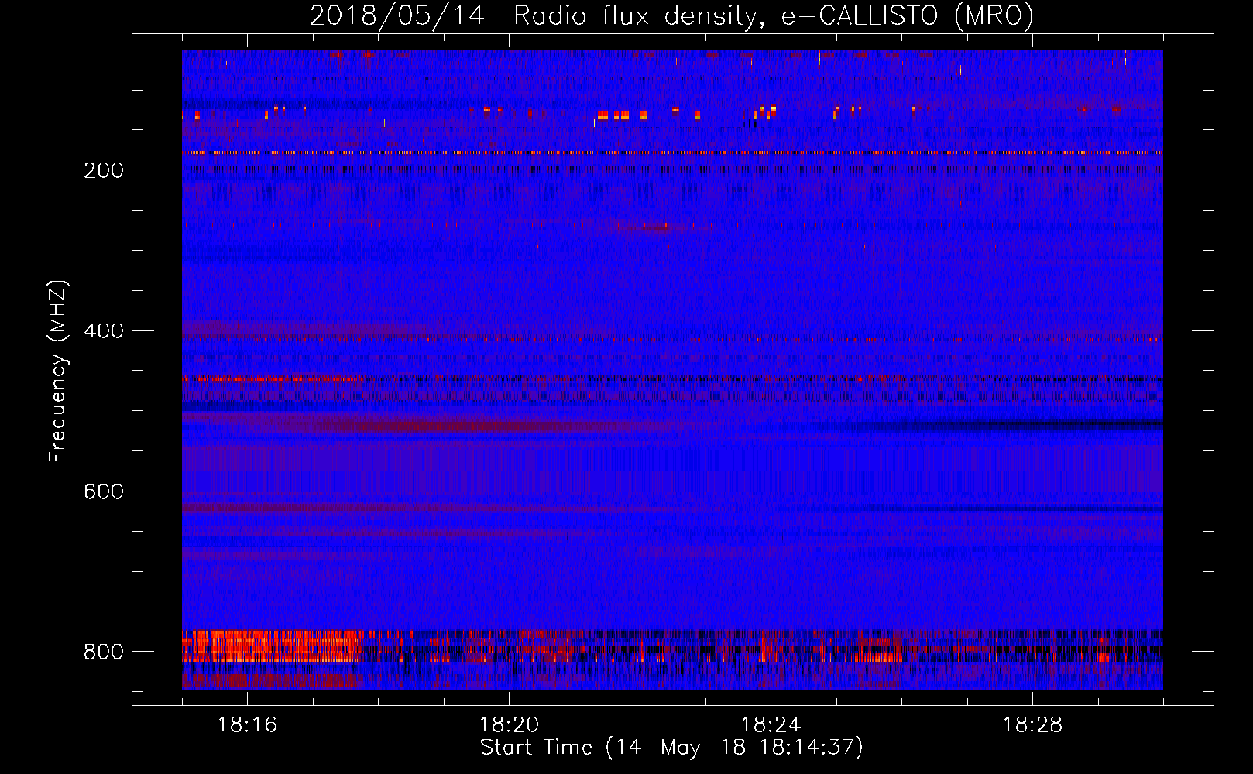Click the '400' frequency tick label
The image size is (1253, 774).
[104, 331]
